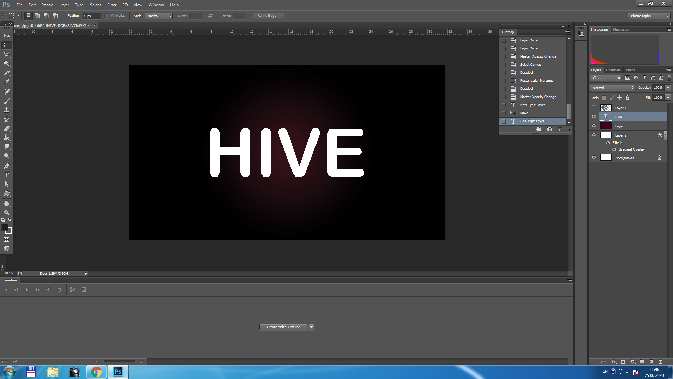This screenshot has width=673, height=379.
Task: Collapse Layer 2 effects list
Action: click(665, 135)
